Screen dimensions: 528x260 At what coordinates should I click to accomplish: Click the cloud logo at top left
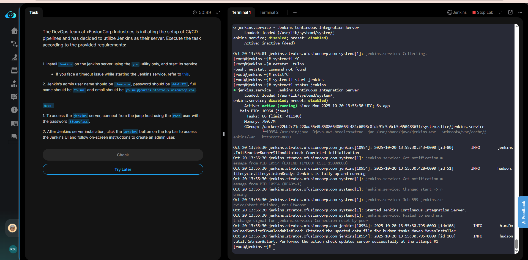(11, 15)
